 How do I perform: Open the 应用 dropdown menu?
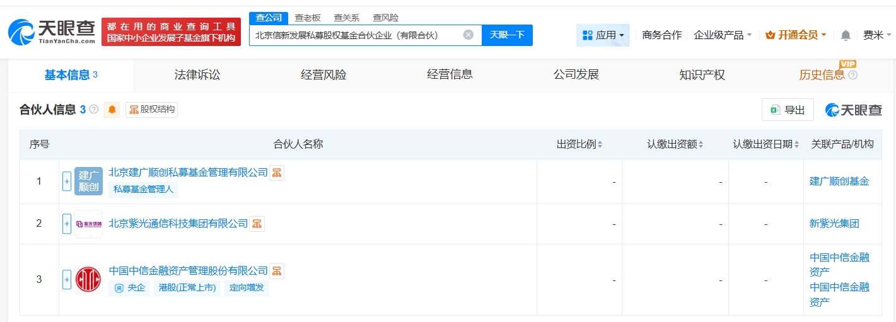pos(603,35)
